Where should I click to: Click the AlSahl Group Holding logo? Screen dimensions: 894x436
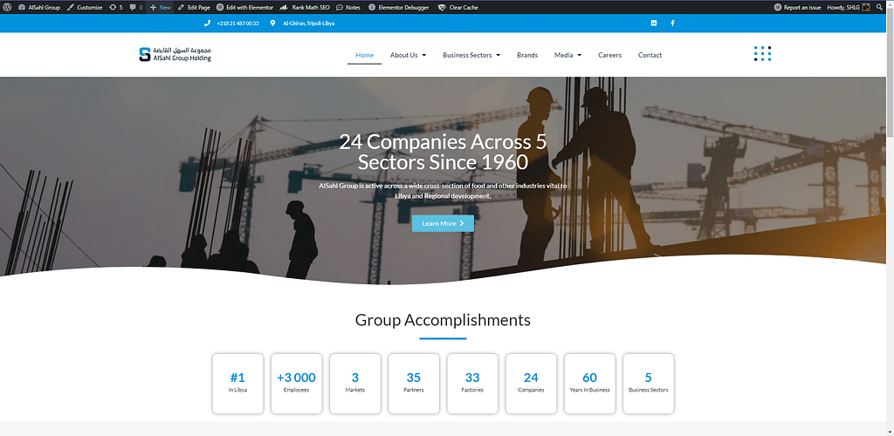coord(175,54)
